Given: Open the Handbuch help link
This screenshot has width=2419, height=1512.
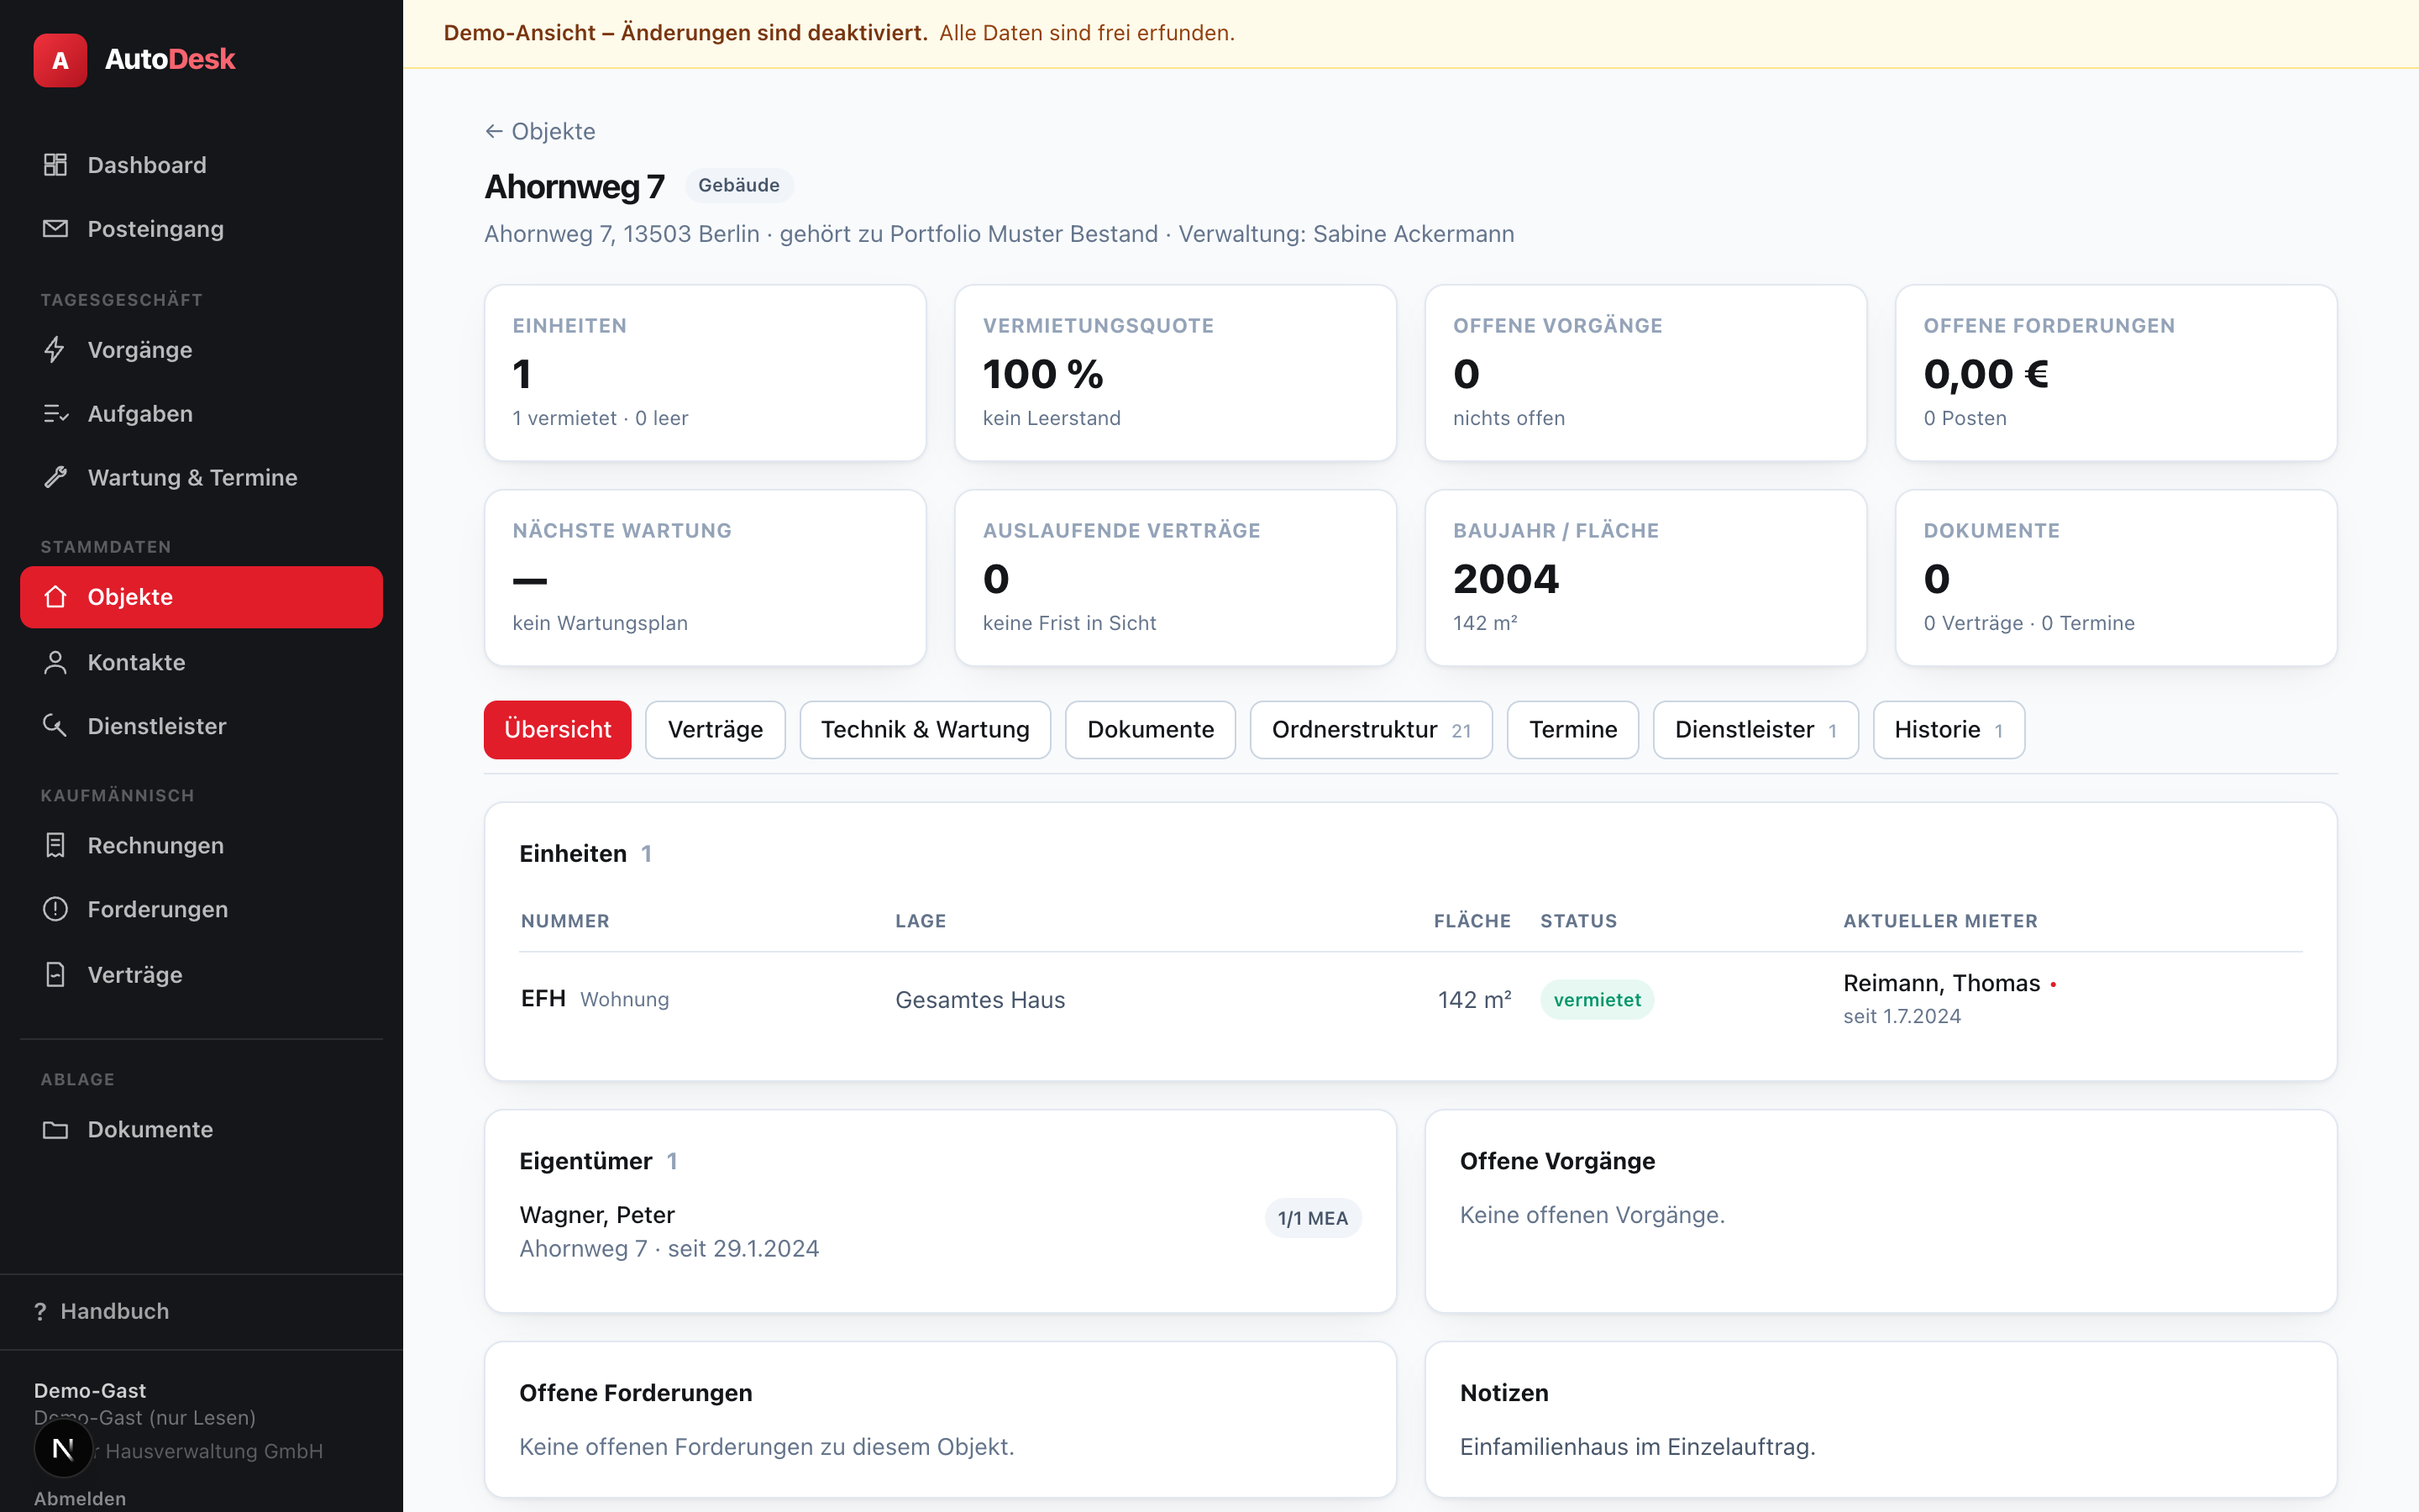Looking at the screenshot, I should (101, 1311).
